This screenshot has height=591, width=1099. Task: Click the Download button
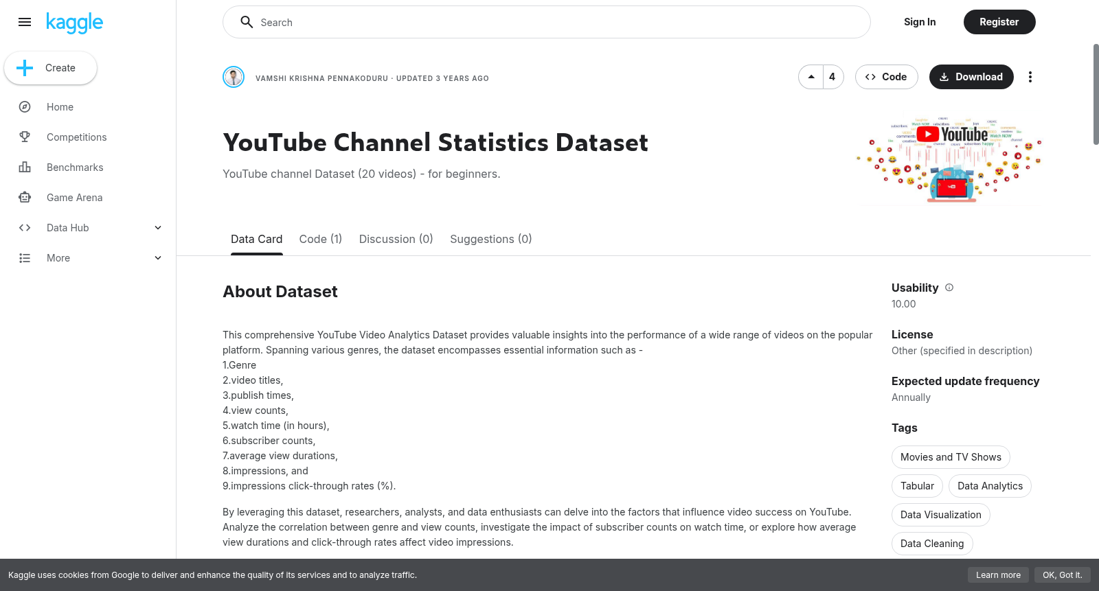[x=971, y=77]
